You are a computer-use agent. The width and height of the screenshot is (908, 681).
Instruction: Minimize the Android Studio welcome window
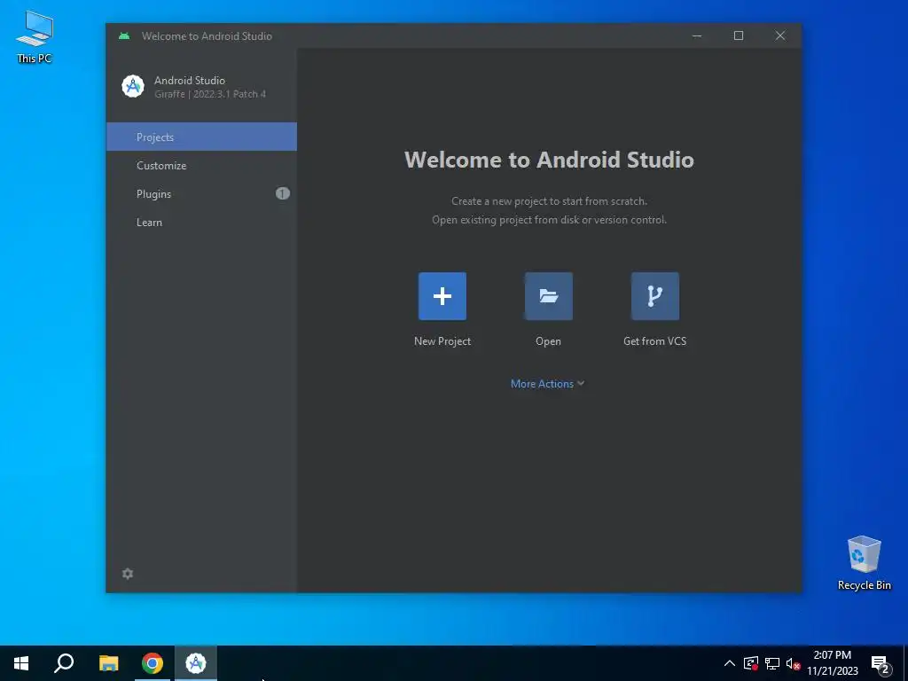pos(697,35)
